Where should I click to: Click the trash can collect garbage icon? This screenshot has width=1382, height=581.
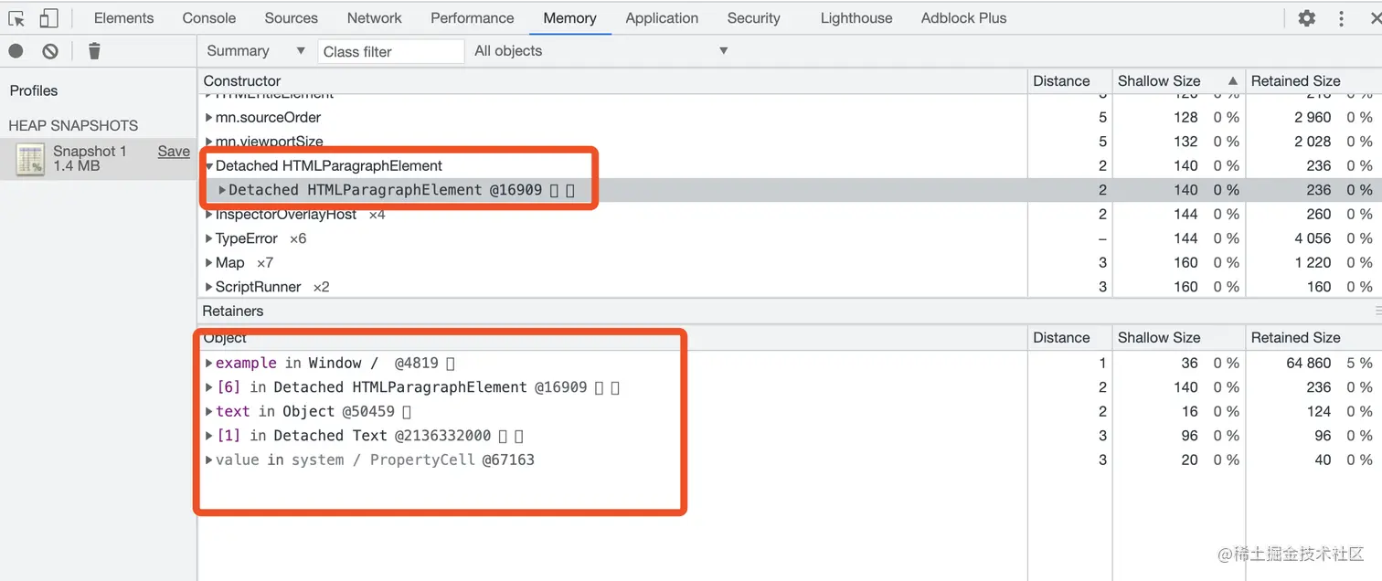point(94,51)
